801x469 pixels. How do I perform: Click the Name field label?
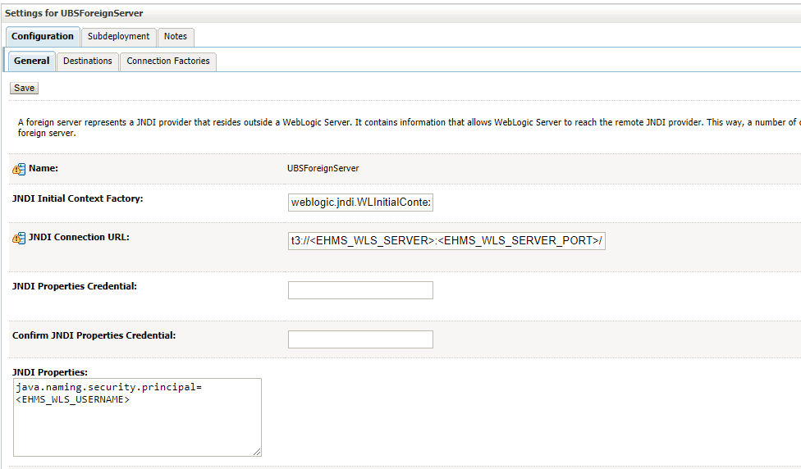point(43,168)
